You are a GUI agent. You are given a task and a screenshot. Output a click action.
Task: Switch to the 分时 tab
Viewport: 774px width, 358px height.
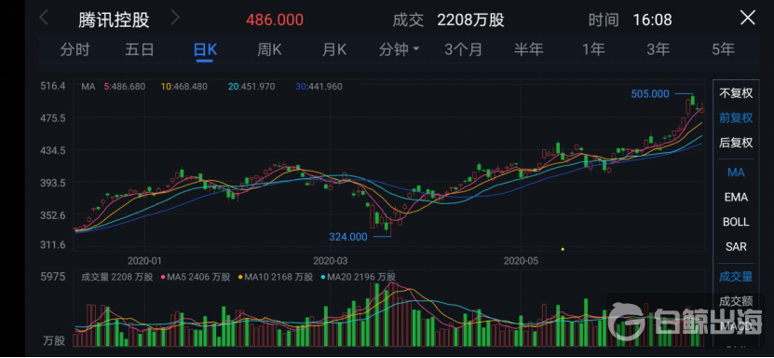tap(75, 49)
